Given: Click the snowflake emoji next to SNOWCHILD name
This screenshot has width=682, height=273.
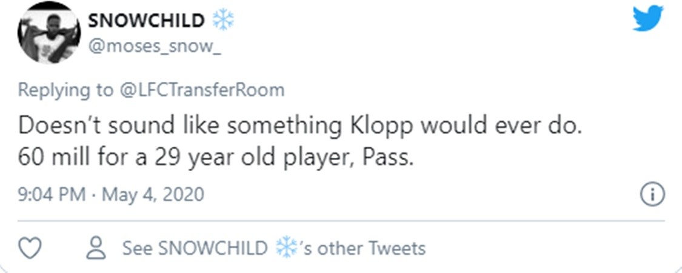Looking at the screenshot, I should point(223,21).
